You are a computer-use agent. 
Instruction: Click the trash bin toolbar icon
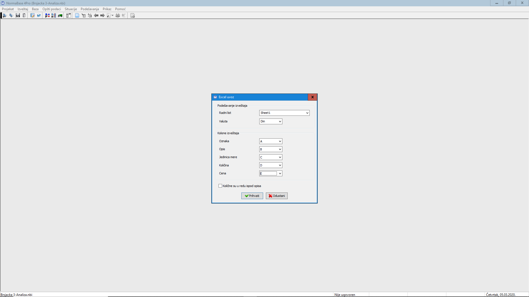point(24,15)
